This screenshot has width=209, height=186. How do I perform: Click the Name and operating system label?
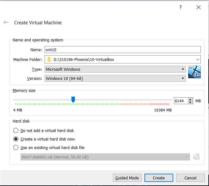[x=38, y=40]
